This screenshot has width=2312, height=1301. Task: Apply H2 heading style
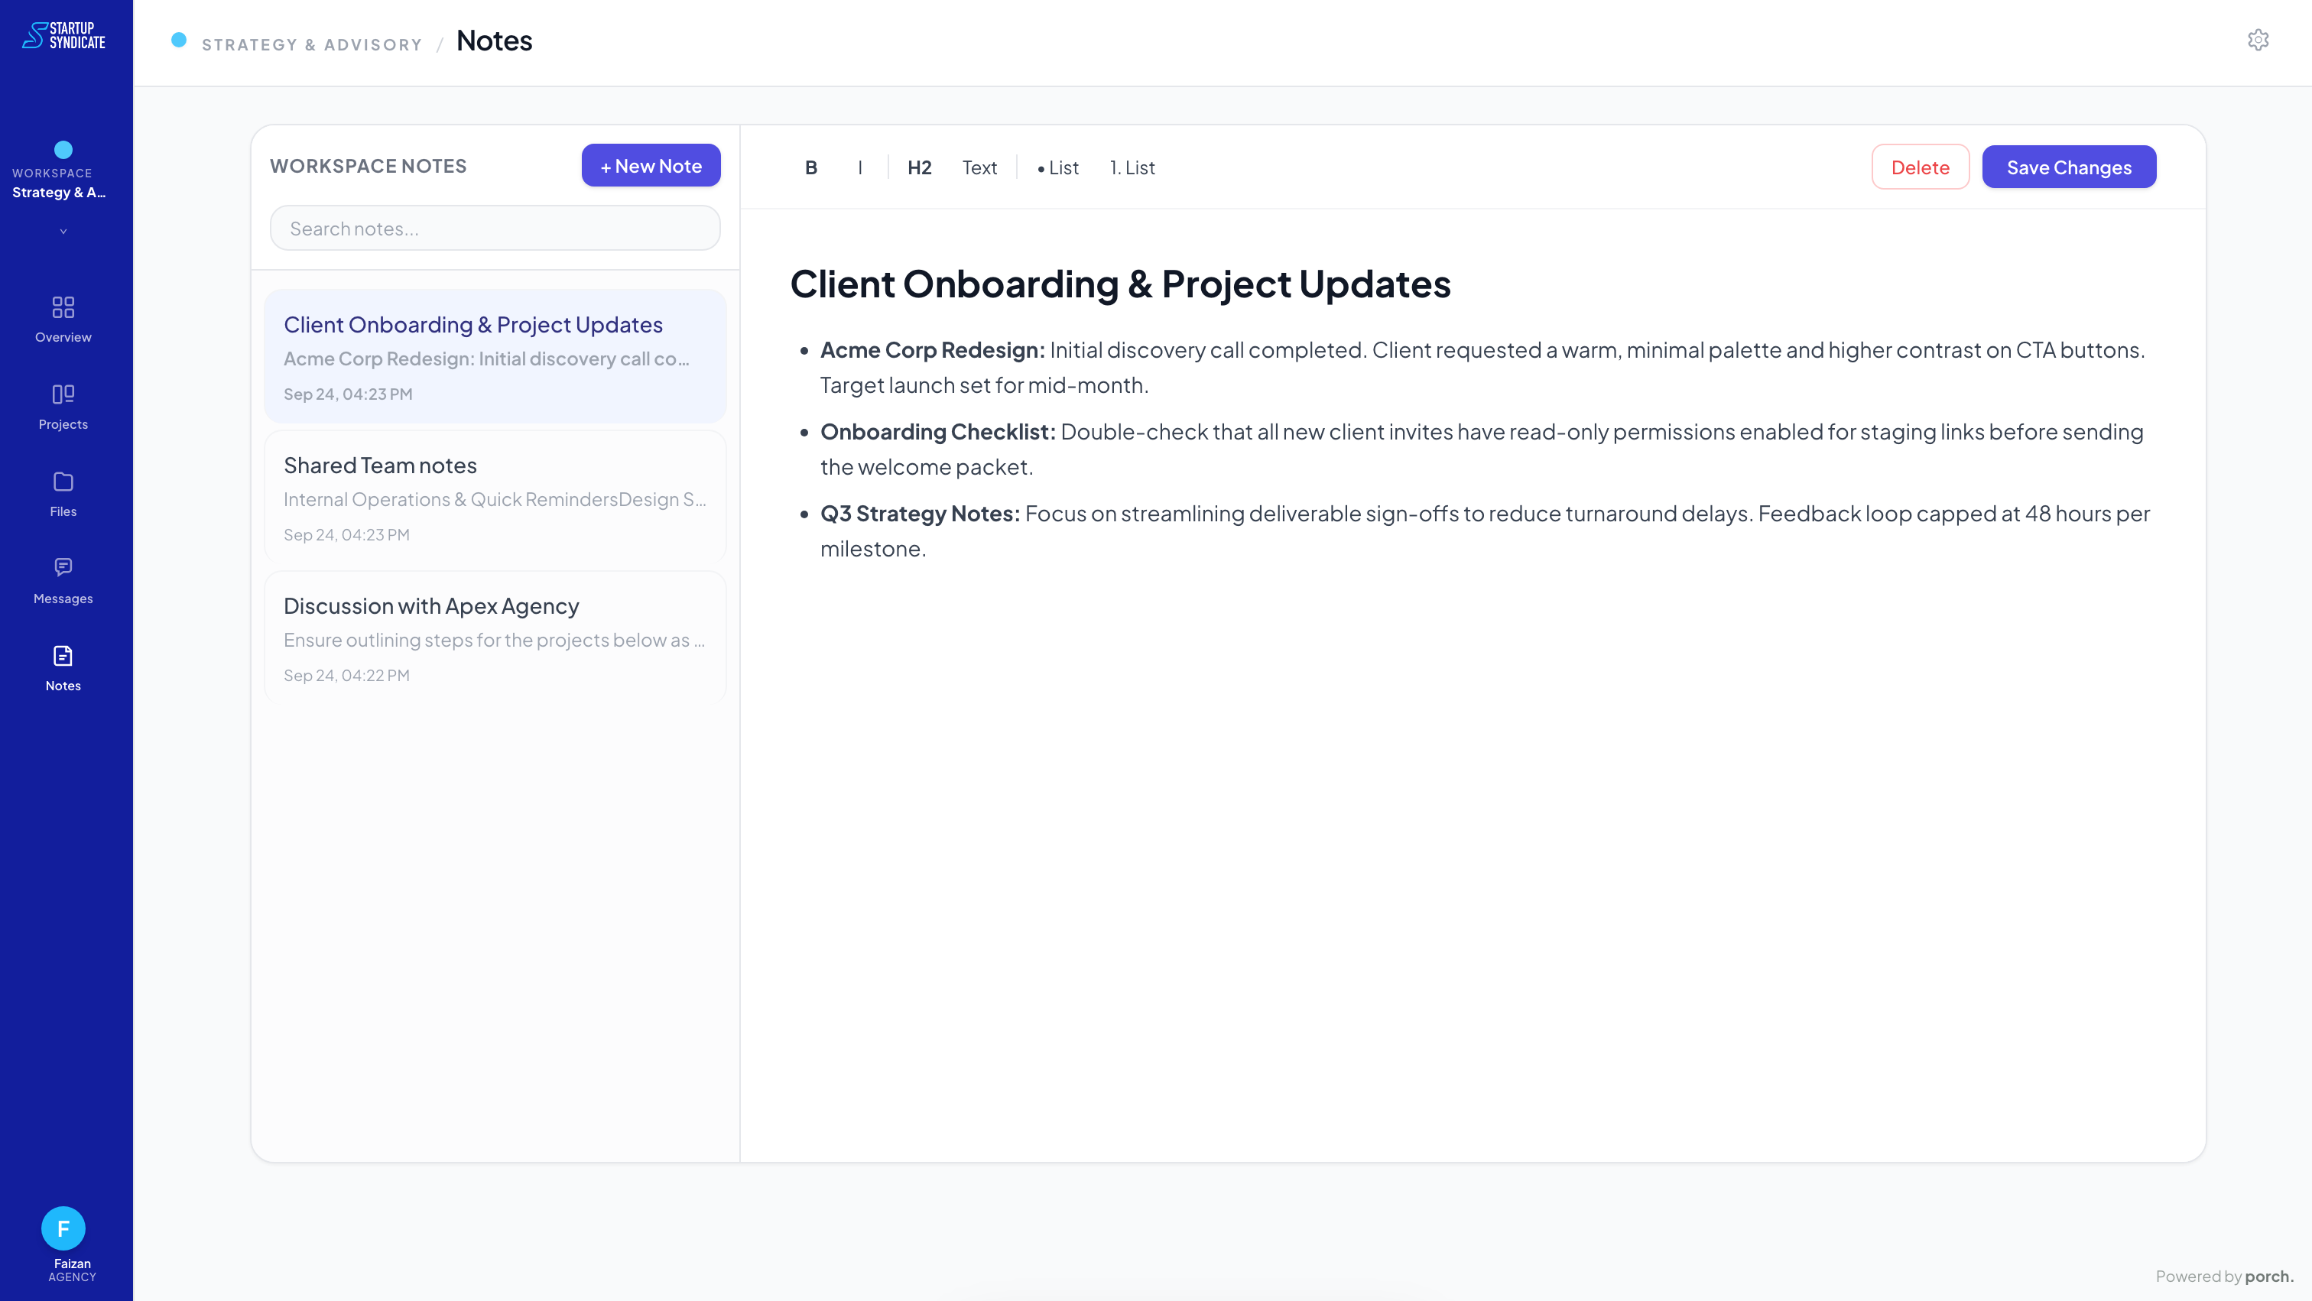point(919,167)
